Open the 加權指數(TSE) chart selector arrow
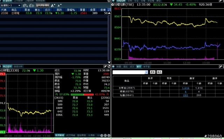The height and width of the screenshot is (139, 224). (113, 5)
